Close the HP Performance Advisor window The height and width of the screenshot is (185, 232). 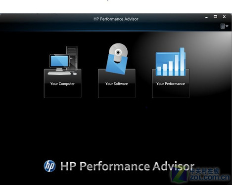(x=224, y=17)
